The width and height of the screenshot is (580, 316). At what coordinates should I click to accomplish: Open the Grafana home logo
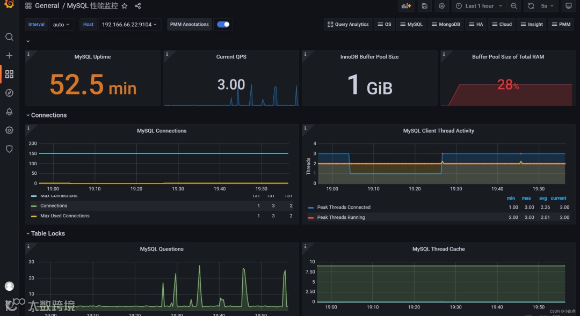click(x=9, y=4)
